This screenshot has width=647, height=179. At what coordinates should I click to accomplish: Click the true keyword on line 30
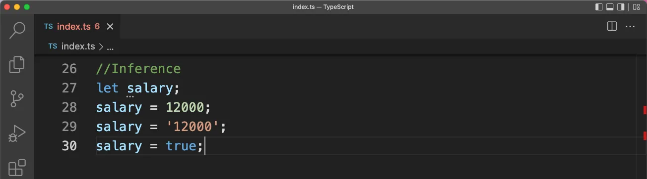coord(181,146)
